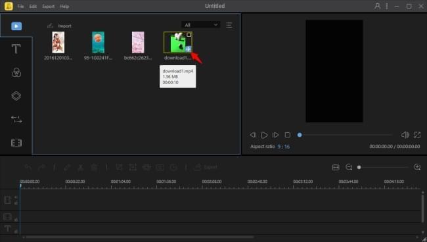Image resolution: width=427 pixels, height=242 pixels.
Task: Select the 95-1G0241F... media thumbnail
Action: point(98,42)
